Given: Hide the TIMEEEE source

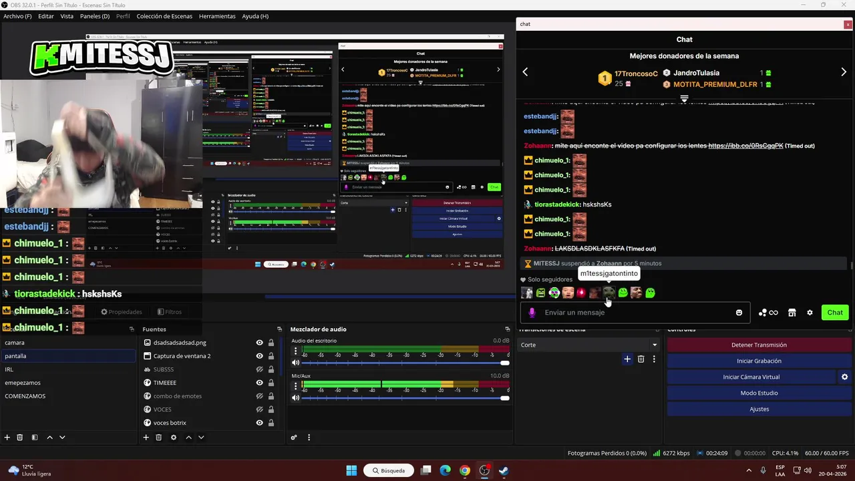Looking at the screenshot, I should [x=259, y=383].
